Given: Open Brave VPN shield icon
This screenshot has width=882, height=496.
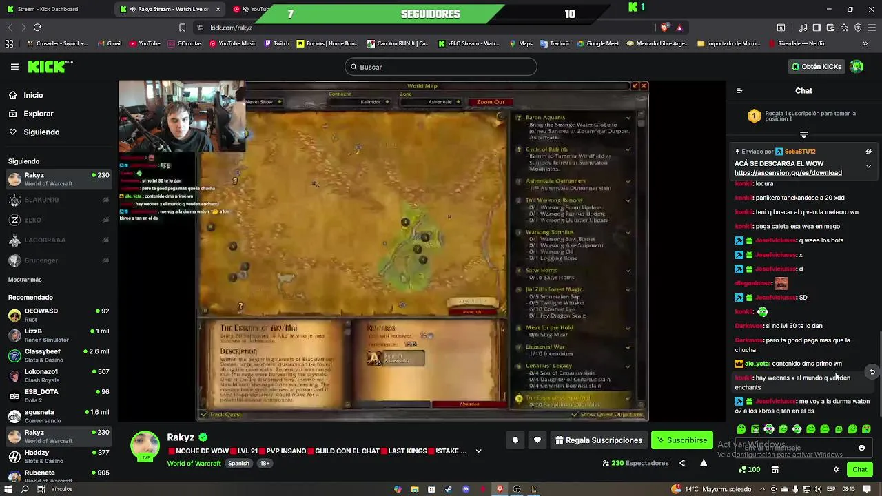Looking at the screenshot, I should (x=858, y=28).
